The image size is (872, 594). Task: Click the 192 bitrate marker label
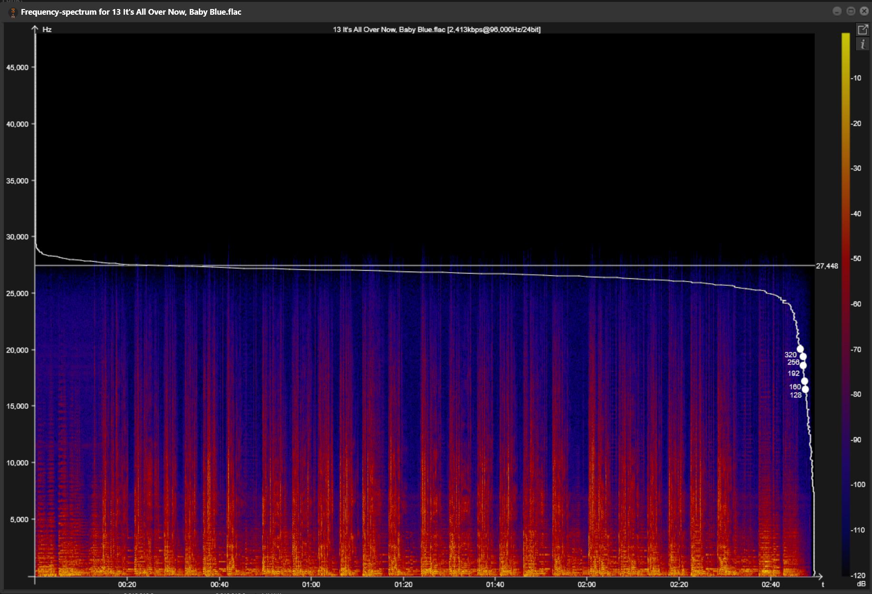(794, 374)
